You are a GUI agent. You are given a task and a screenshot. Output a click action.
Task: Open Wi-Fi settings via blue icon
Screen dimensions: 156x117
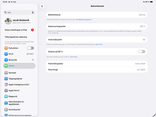(6, 54)
